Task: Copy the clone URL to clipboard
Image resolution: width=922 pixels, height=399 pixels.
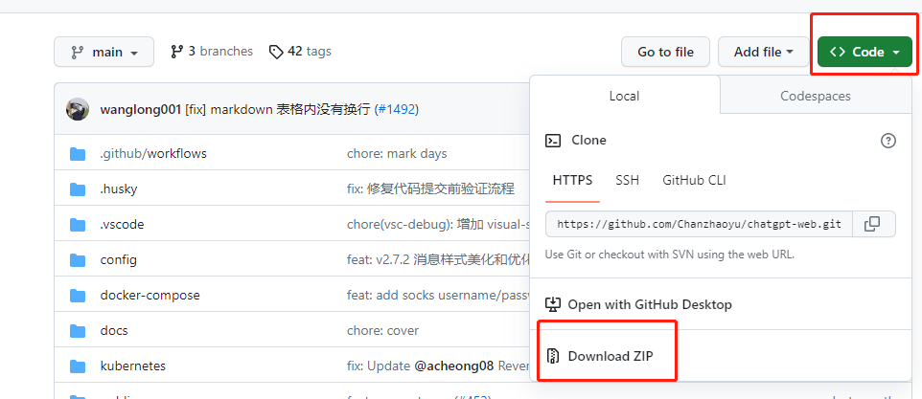Action: point(872,224)
